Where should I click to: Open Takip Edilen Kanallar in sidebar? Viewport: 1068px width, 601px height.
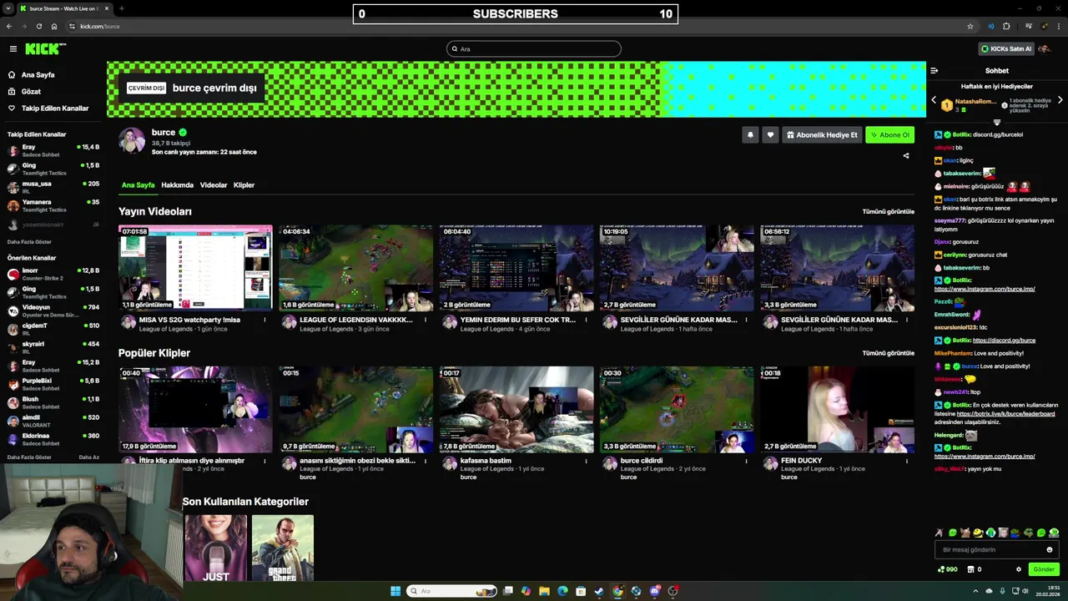click(x=48, y=108)
